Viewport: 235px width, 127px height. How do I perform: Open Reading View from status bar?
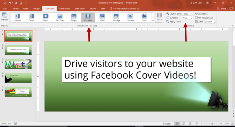(x=190, y=124)
